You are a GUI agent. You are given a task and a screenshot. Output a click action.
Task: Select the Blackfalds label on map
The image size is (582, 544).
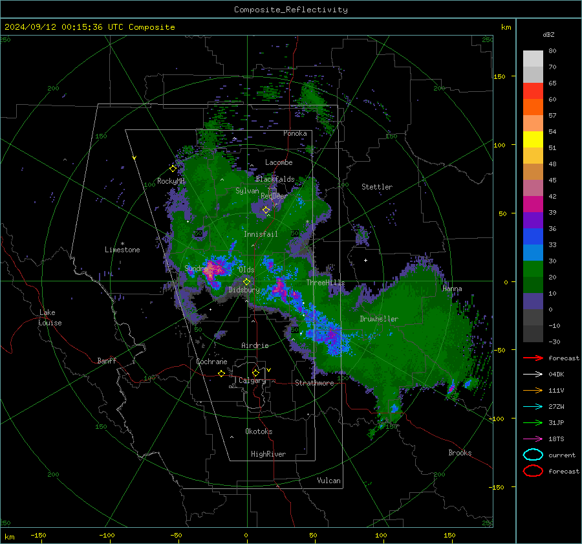tap(275, 179)
